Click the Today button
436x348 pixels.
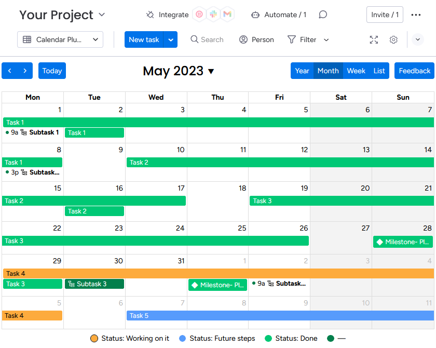(x=52, y=71)
